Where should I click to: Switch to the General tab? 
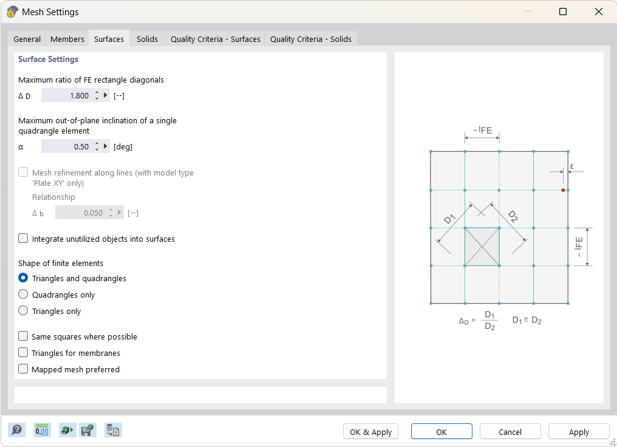[x=27, y=38]
